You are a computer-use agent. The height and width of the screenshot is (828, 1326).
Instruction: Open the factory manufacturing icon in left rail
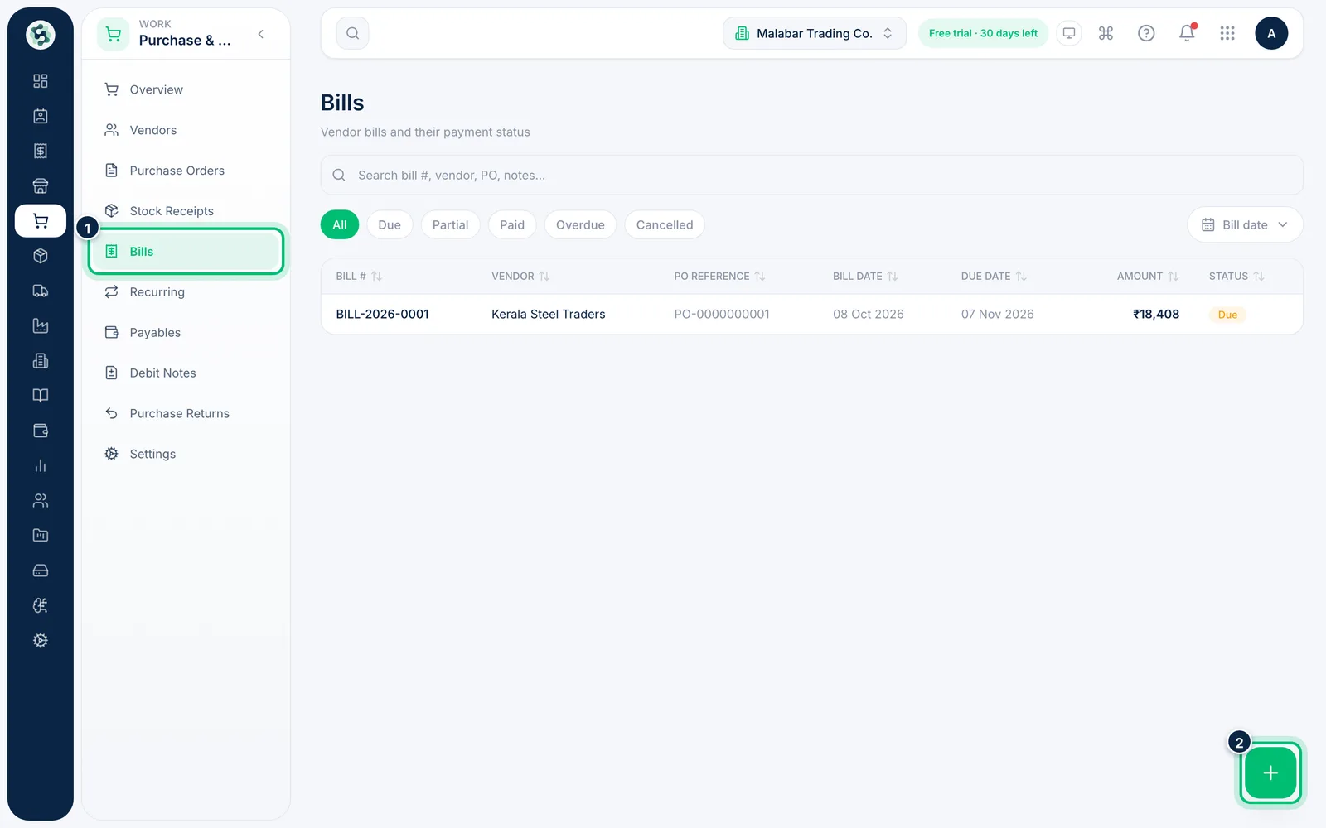point(40,325)
